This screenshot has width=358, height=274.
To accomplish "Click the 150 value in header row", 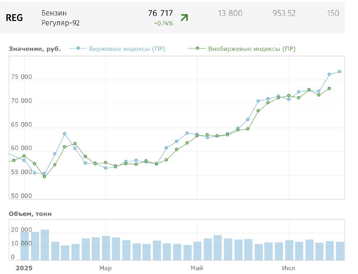I will pos(333,13).
